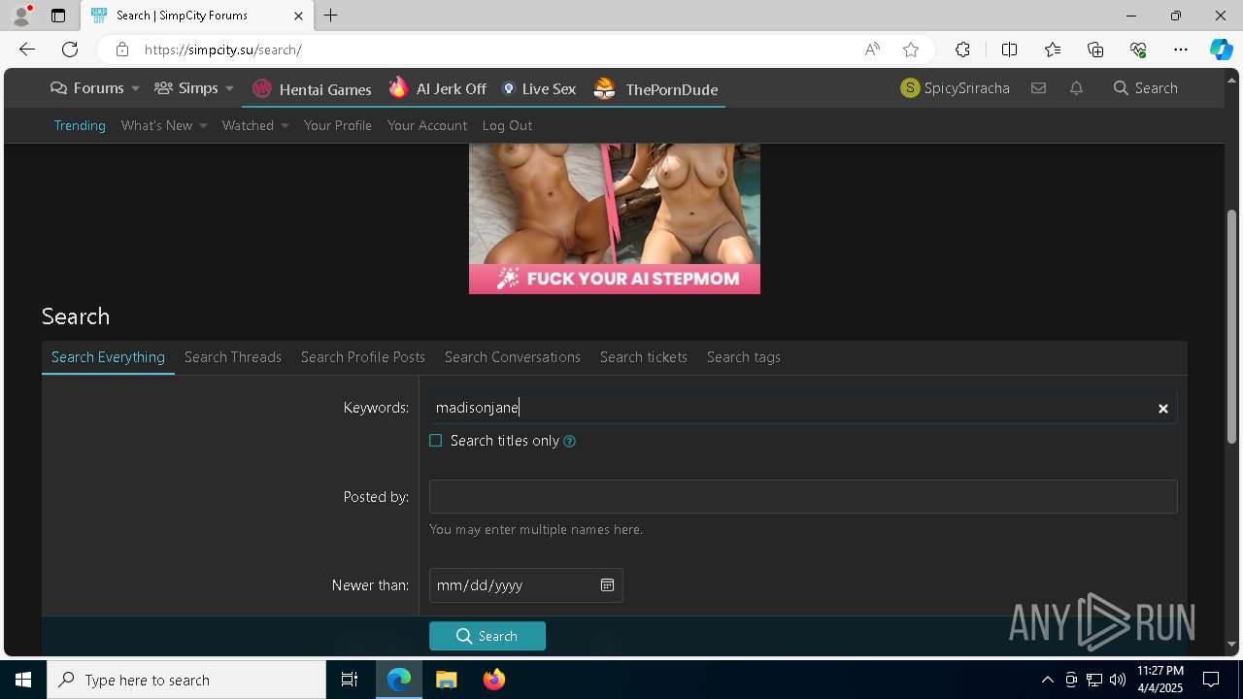
Task: Submit with the blue Search button
Action: point(487,636)
